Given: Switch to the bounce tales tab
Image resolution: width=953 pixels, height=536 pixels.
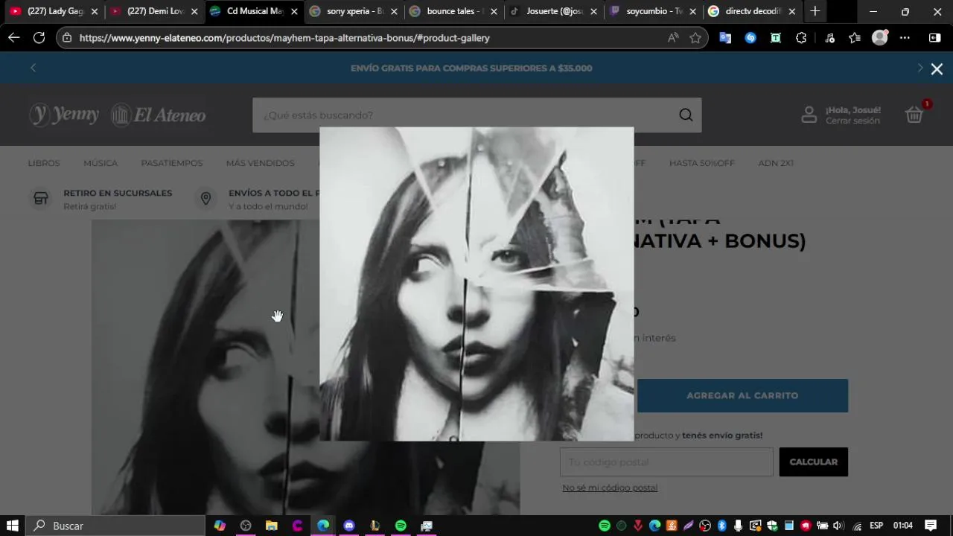Looking at the screenshot, I should pos(451,11).
